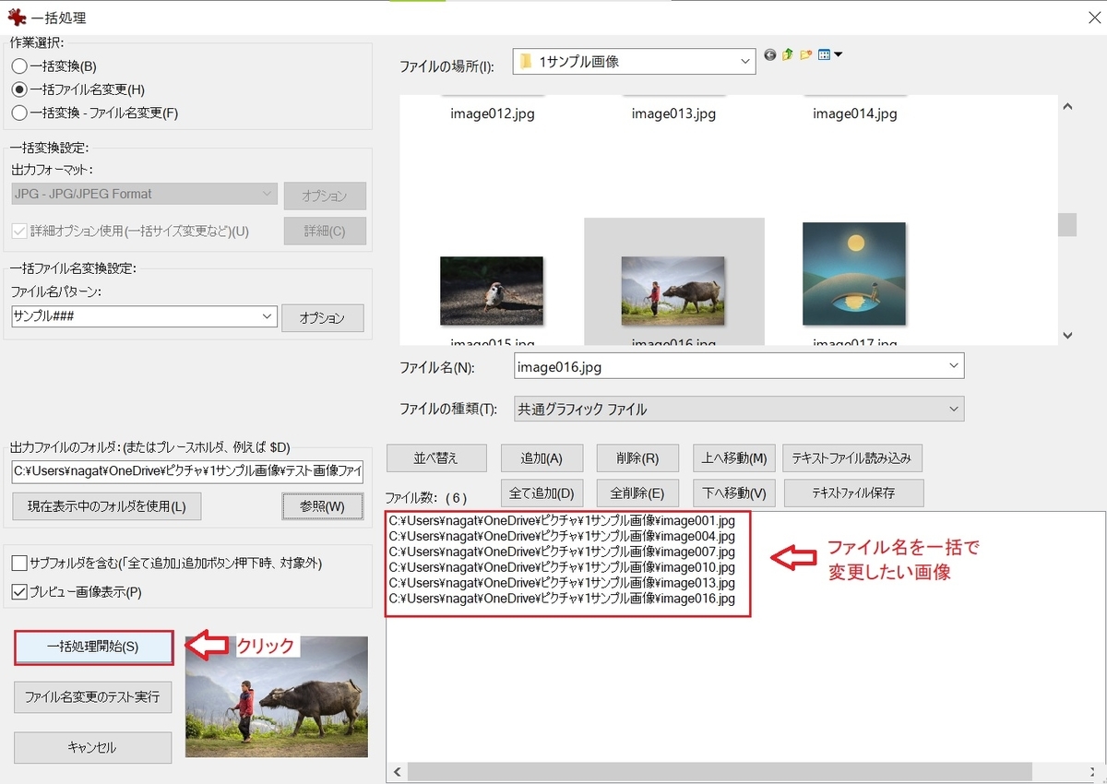Screen dimensions: 1107x784
Task: Click the image013.jpg file label
Action: tap(673, 113)
